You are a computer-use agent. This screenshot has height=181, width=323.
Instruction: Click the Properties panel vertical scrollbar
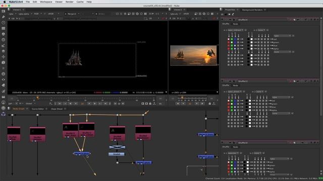pos(321,68)
